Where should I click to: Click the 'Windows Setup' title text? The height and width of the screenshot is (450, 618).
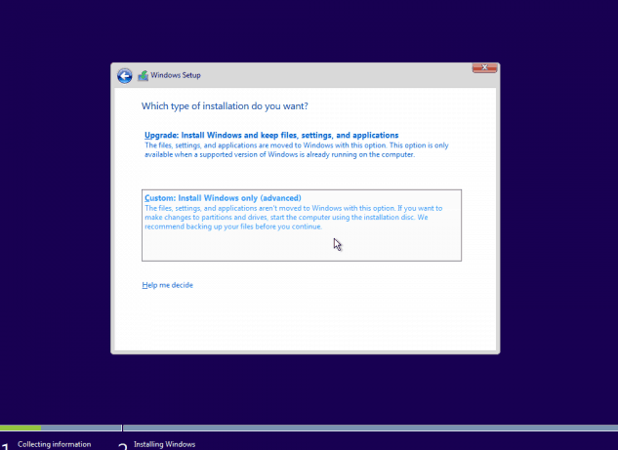point(176,76)
